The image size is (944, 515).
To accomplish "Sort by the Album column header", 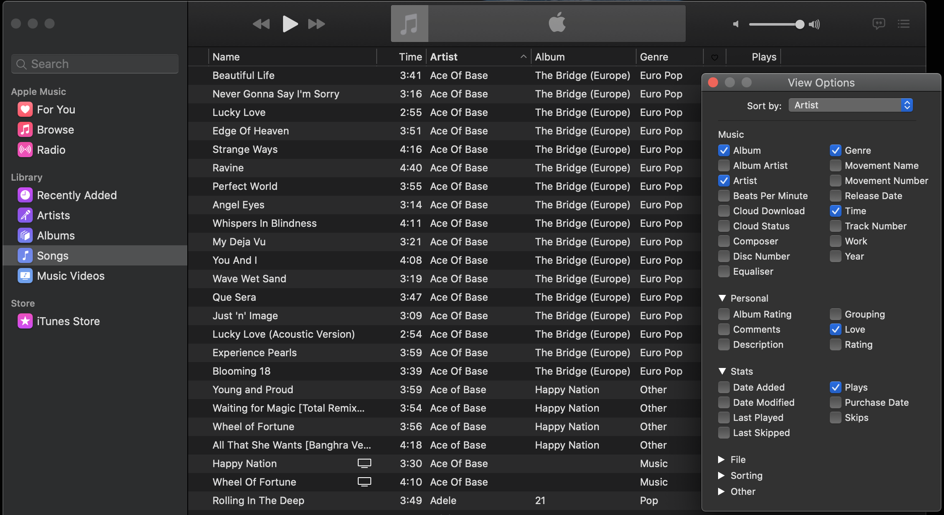I will click(x=584, y=57).
